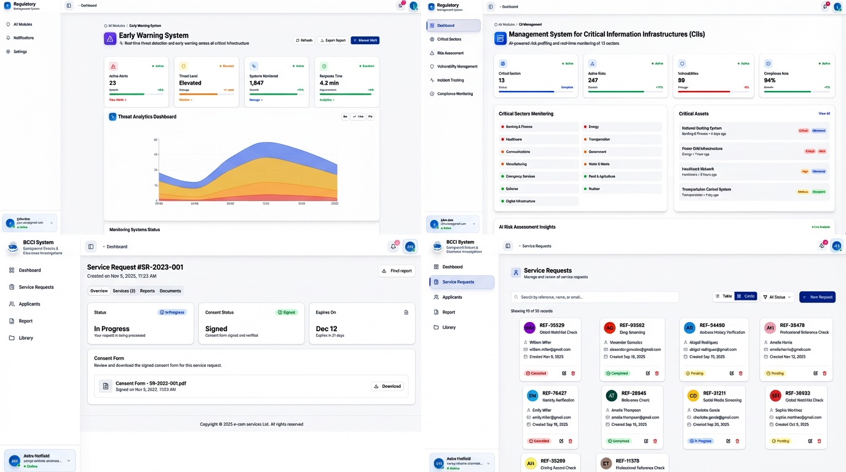This screenshot has width=846, height=472.
Task: Open Vulnerability Management shield icon in sidebar
Action: pos(432,66)
